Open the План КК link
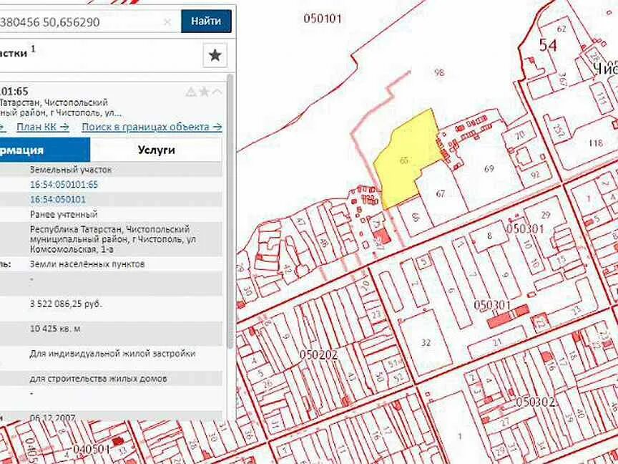This screenshot has width=618, height=464. pos(43,127)
